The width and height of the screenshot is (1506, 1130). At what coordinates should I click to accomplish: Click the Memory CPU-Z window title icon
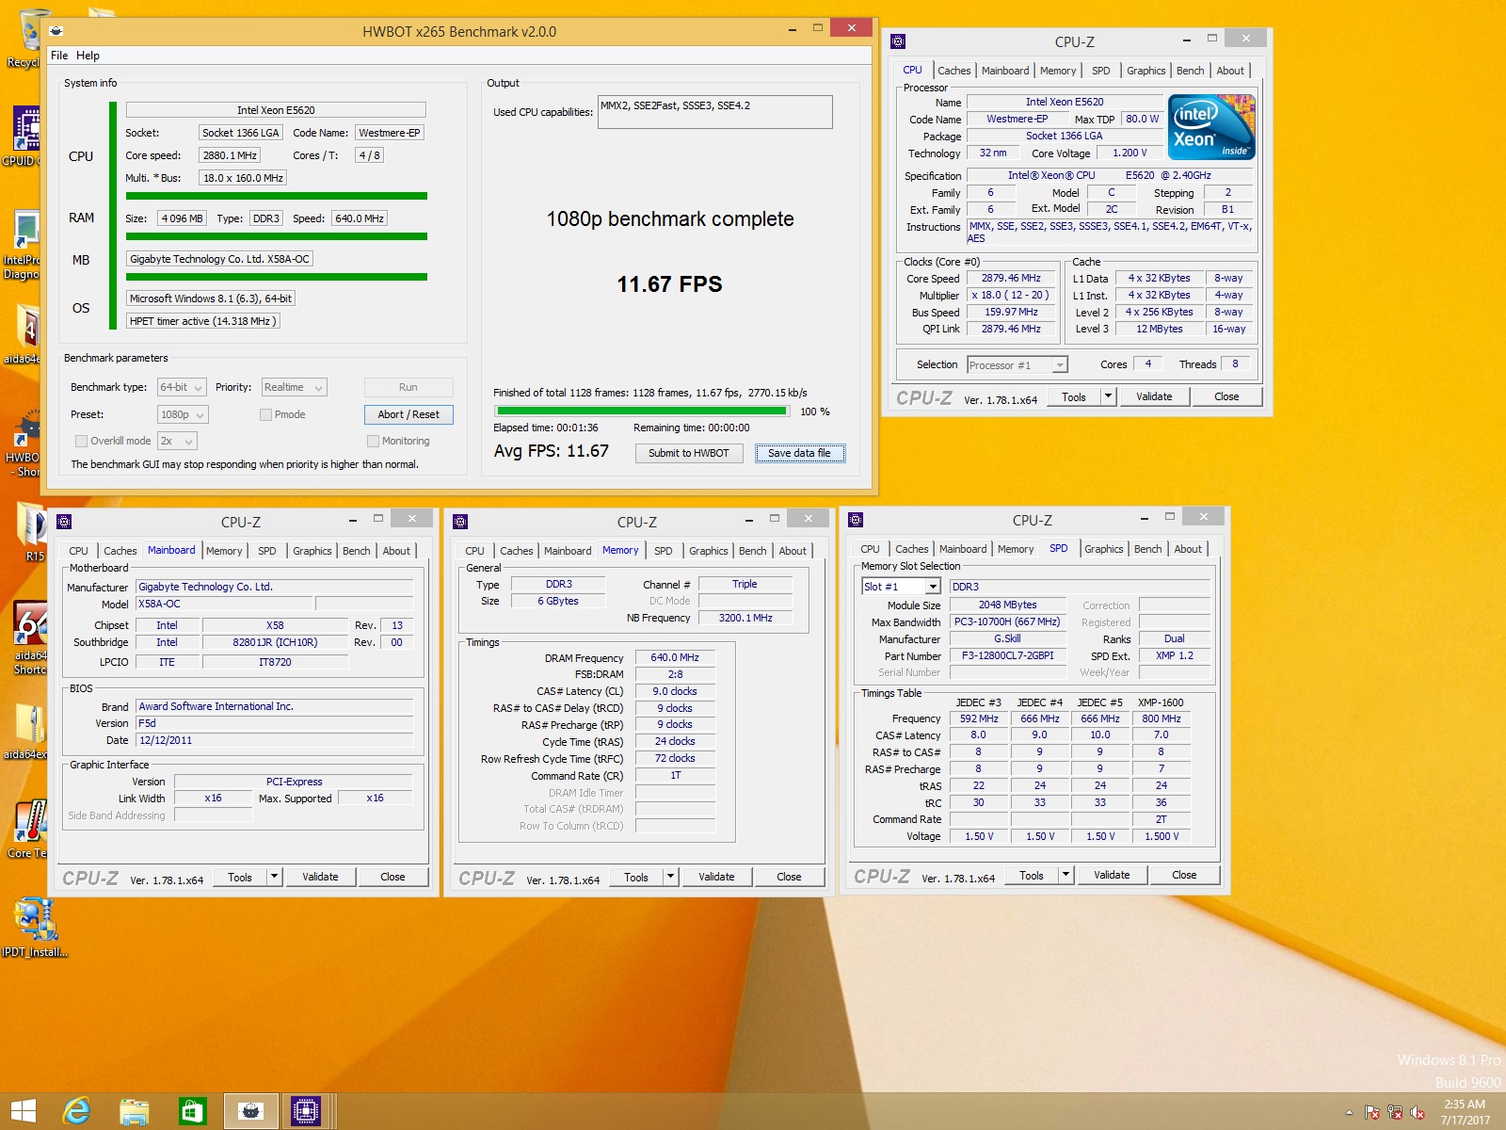(460, 522)
